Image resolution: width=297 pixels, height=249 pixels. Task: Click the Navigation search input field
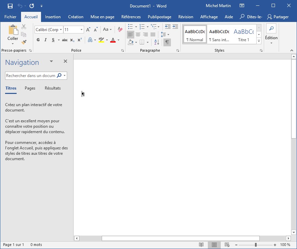(x=31, y=76)
